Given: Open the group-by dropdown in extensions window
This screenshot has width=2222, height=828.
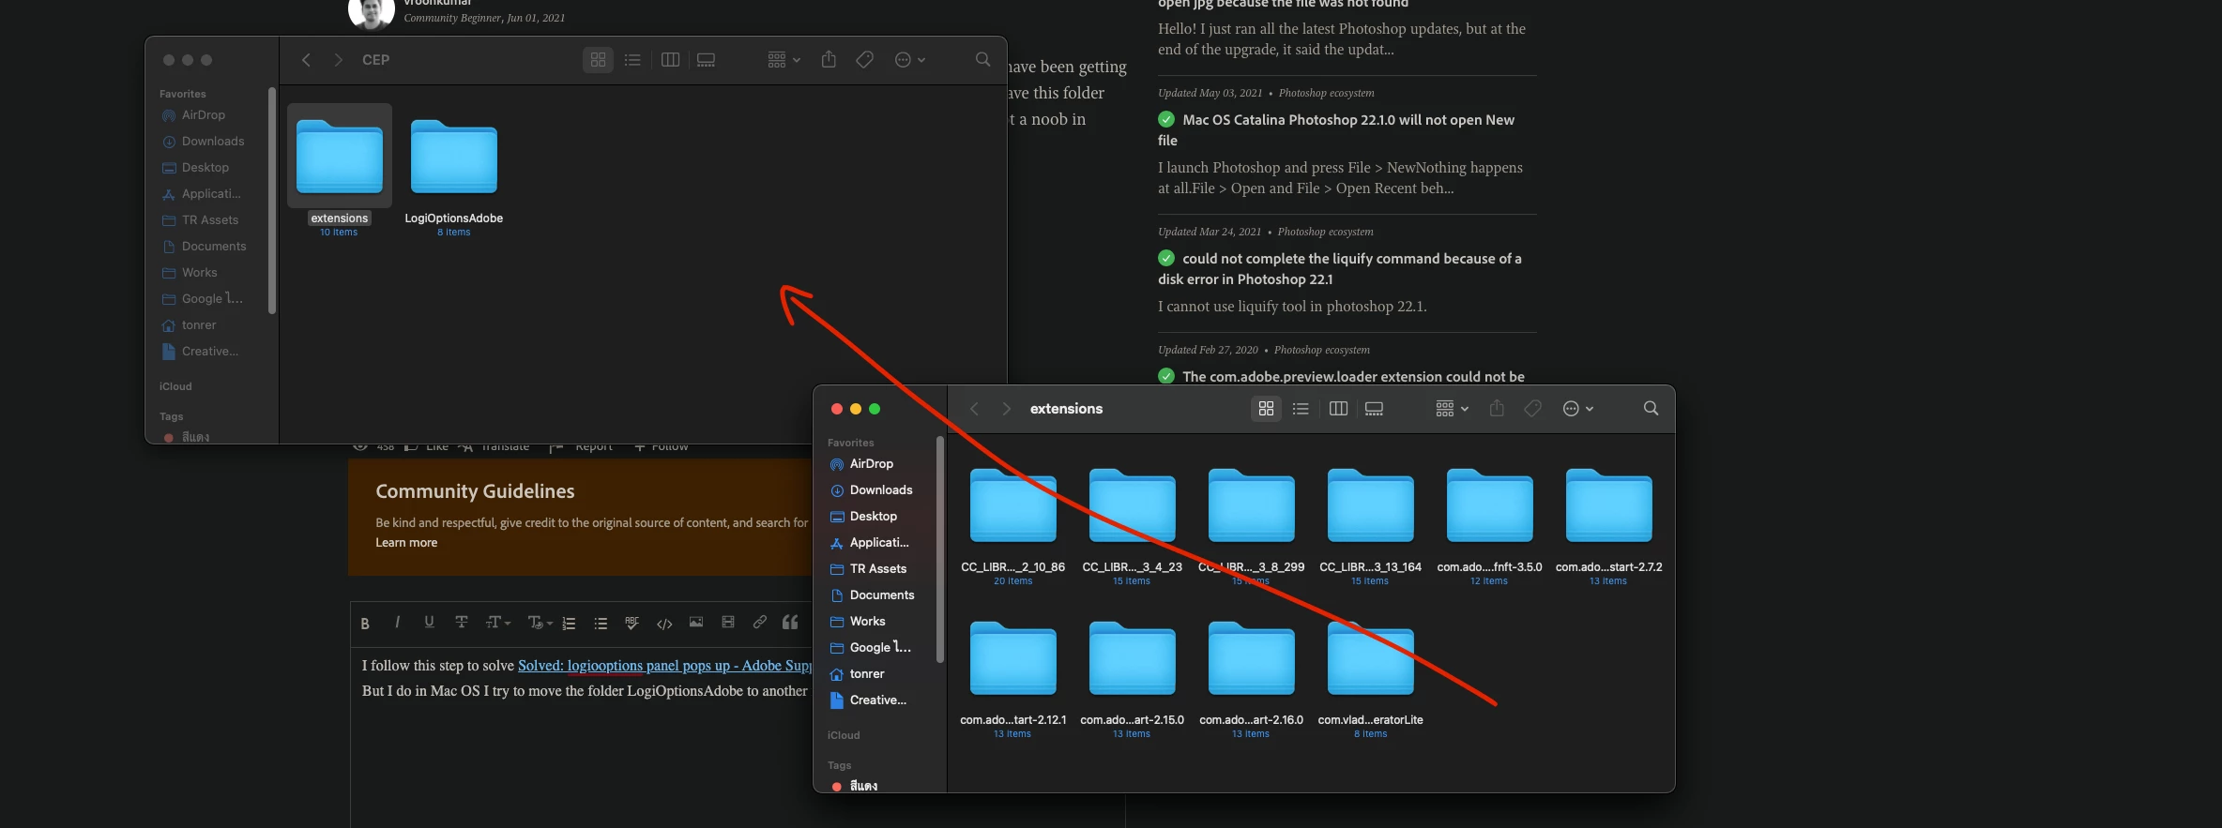Looking at the screenshot, I should [1452, 409].
